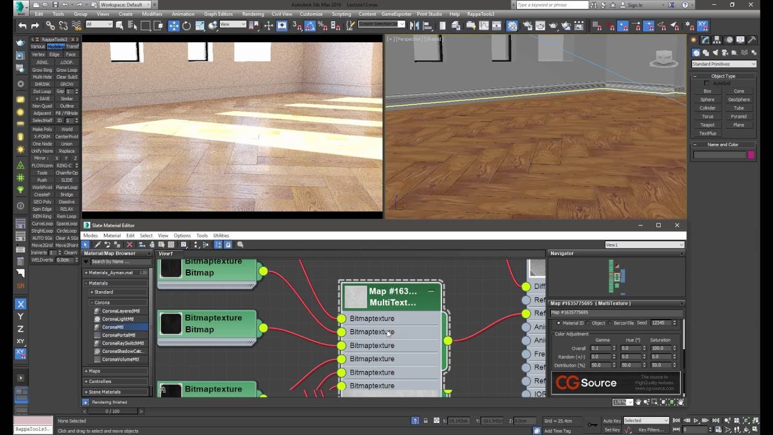The image size is (773, 435).
Task: Click the magnifier icon in Slate toolbar
Action: coord(240,245)
